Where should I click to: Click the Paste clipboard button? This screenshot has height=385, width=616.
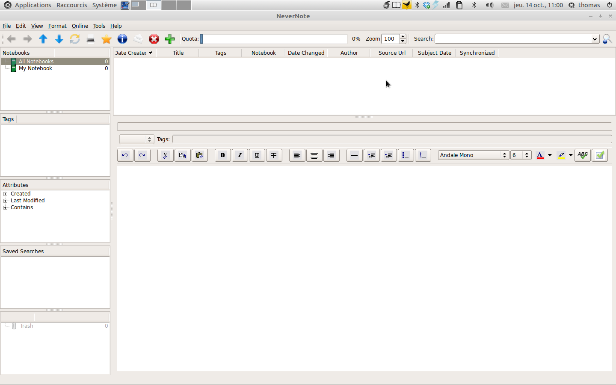(x=199, y=155)
